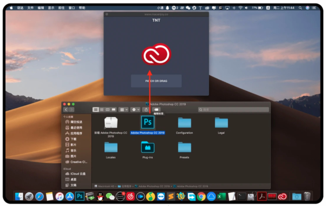Select the Configuration folder
Image resolution: width=326 pixels, height=206 pixels.
click(x=184, y=122)
